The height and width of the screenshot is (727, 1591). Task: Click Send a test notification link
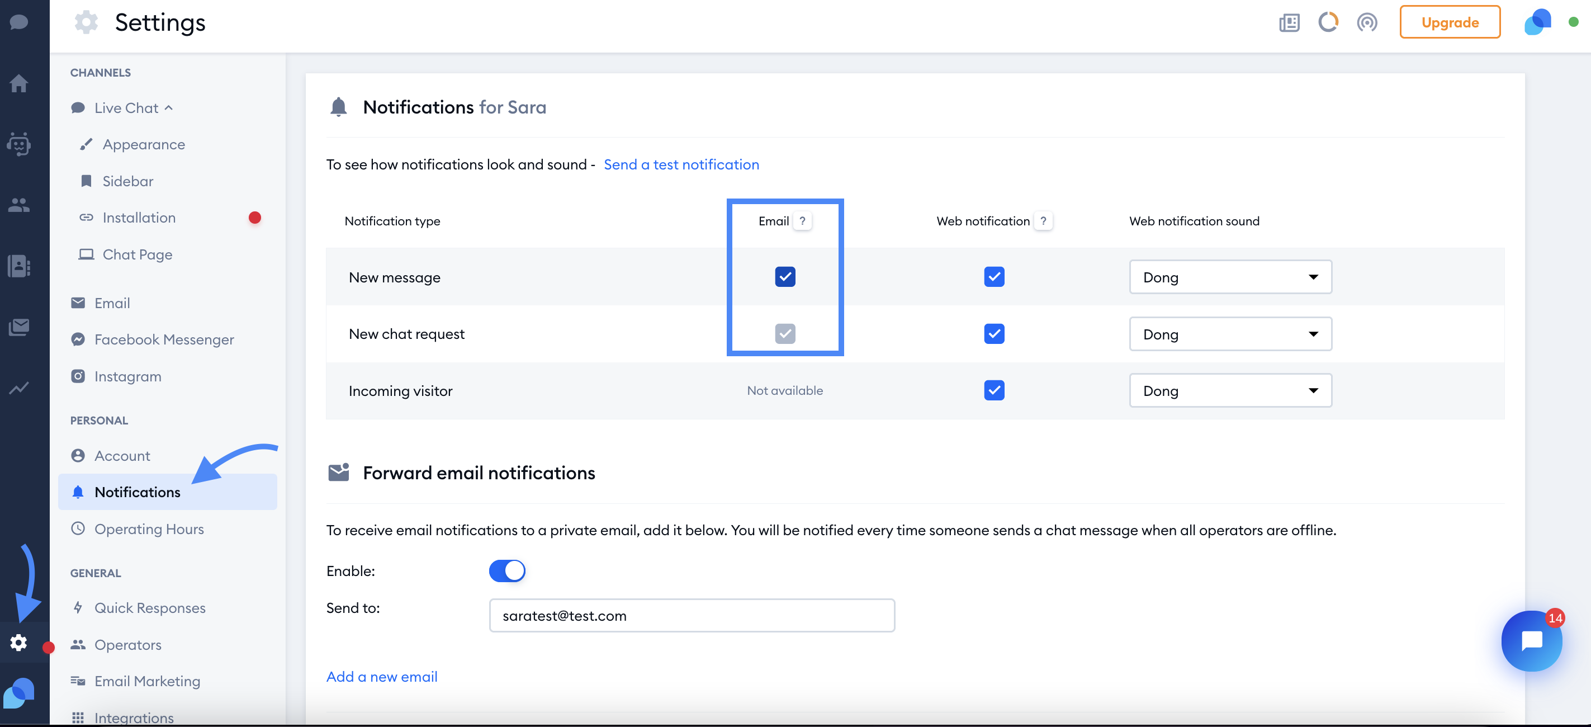click(681, 165)
